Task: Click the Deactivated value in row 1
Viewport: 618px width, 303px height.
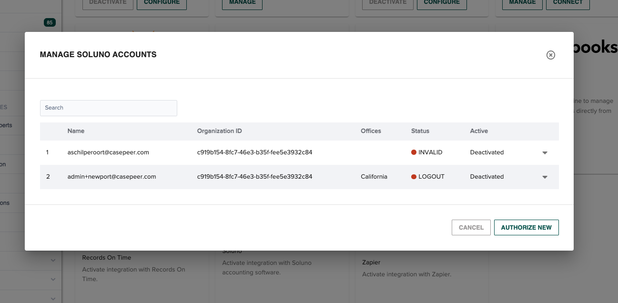Action: [x=487, y=152]
